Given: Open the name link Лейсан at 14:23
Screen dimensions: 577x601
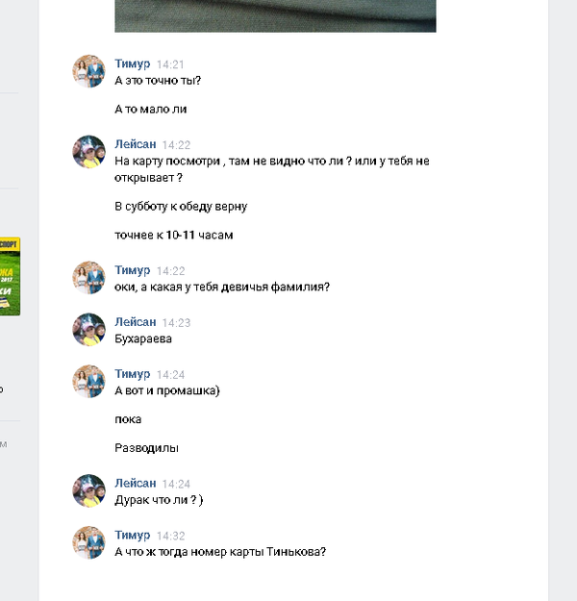Looking at the screenshot, I should tap(136, 322).
